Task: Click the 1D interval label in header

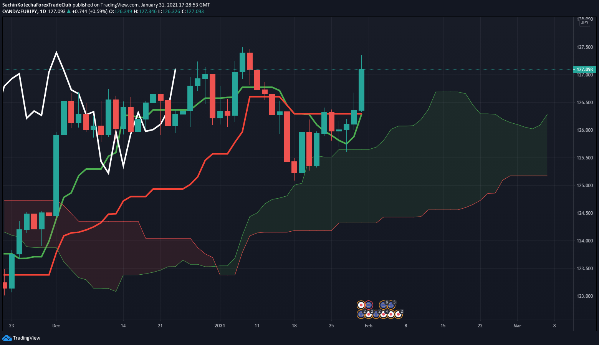Action: pyautogui.click(x=43, y=12)
